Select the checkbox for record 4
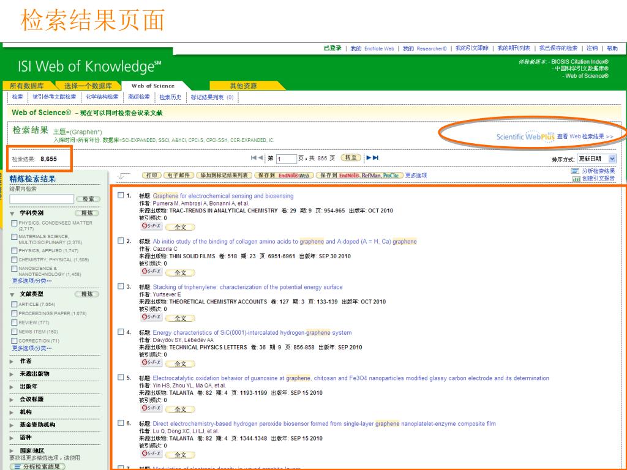 (x=121, y=332)
